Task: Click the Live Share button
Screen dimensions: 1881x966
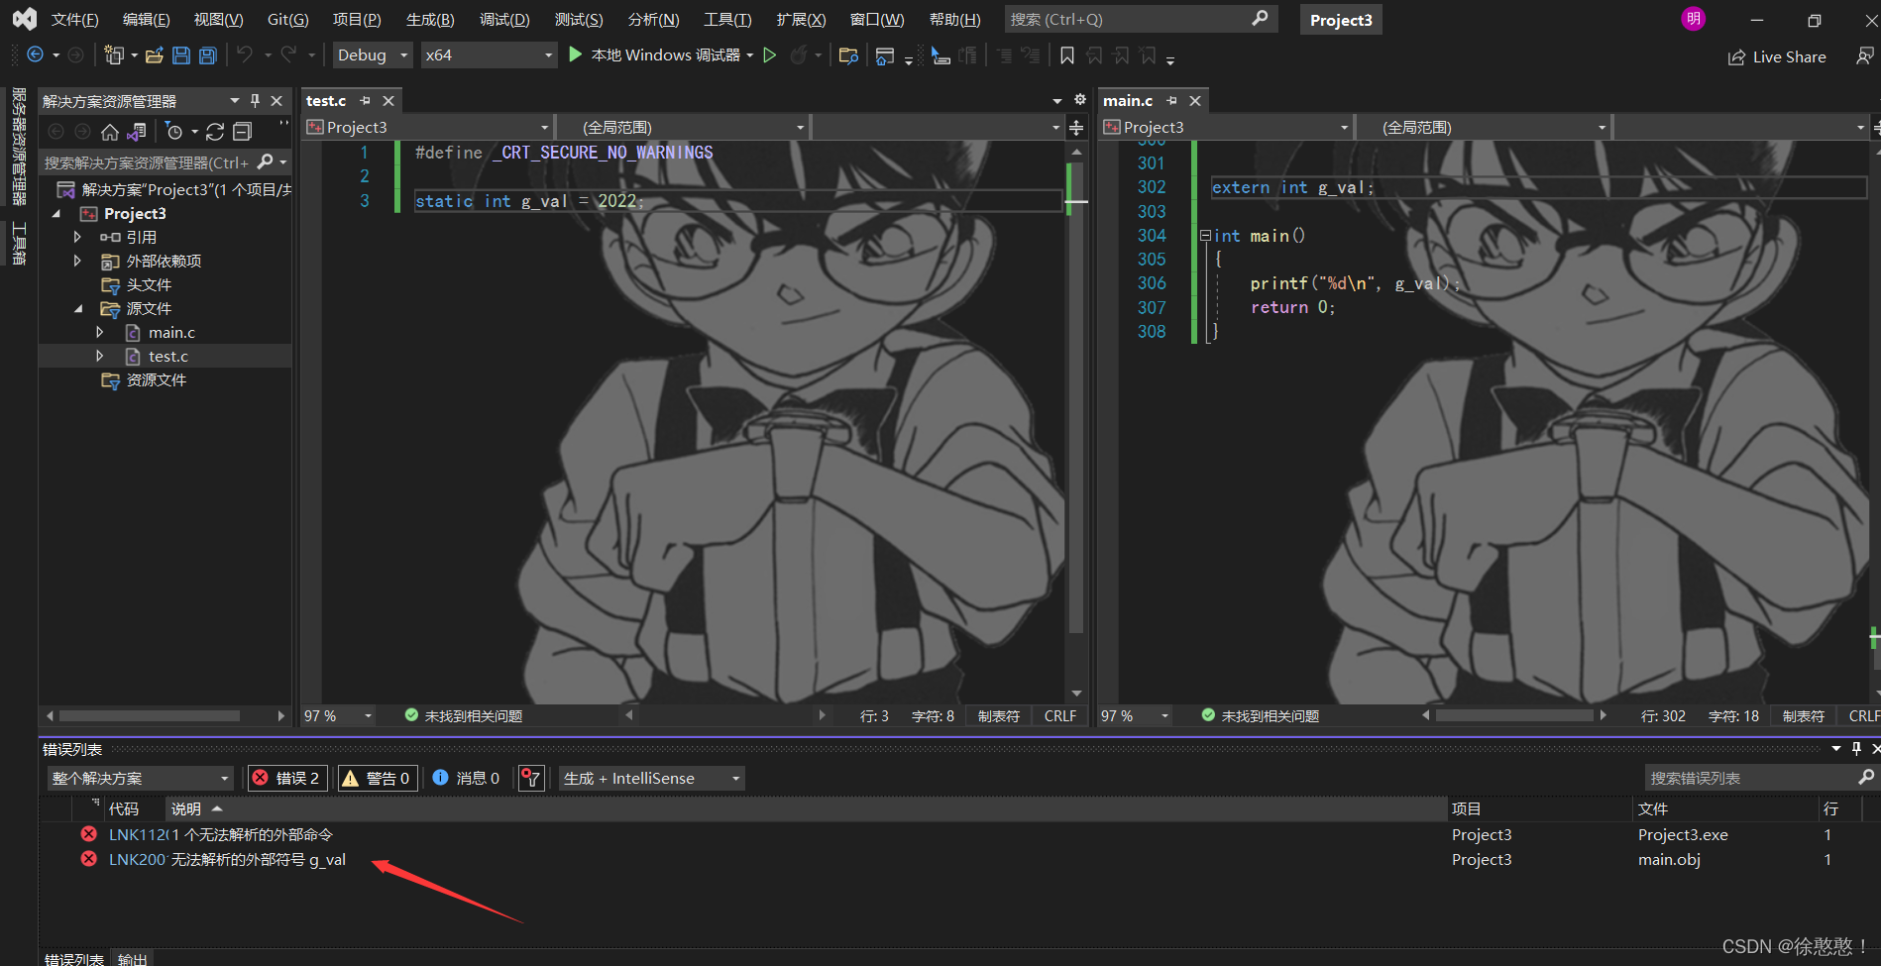Action: [1777, 57]
